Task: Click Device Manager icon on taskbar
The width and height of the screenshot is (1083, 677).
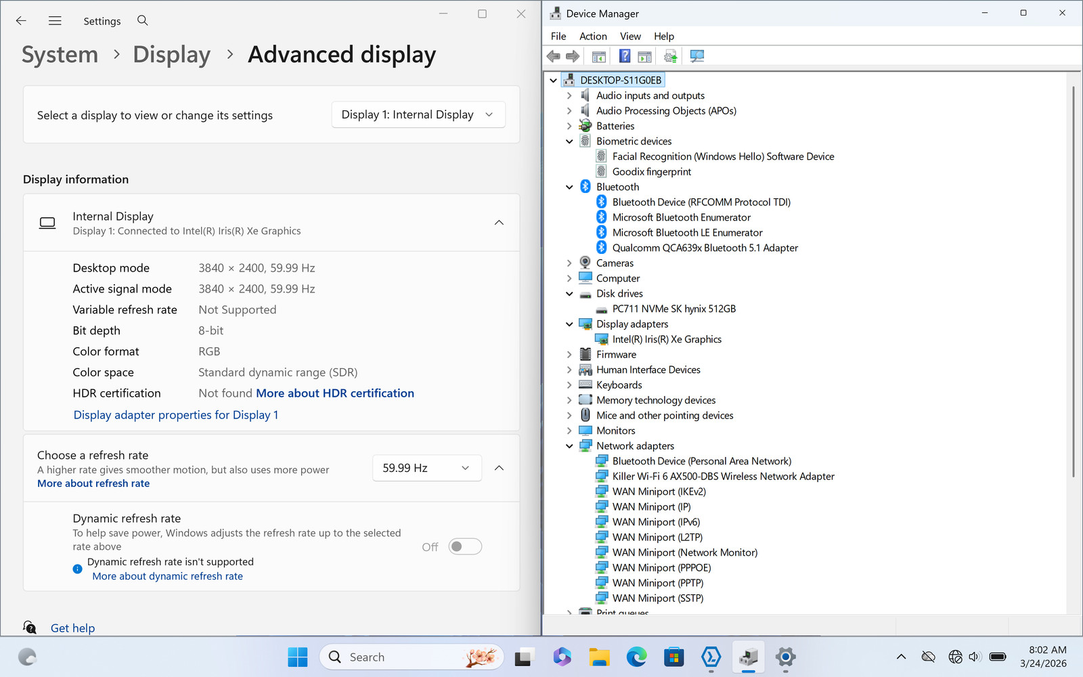Action: [748, 657]
